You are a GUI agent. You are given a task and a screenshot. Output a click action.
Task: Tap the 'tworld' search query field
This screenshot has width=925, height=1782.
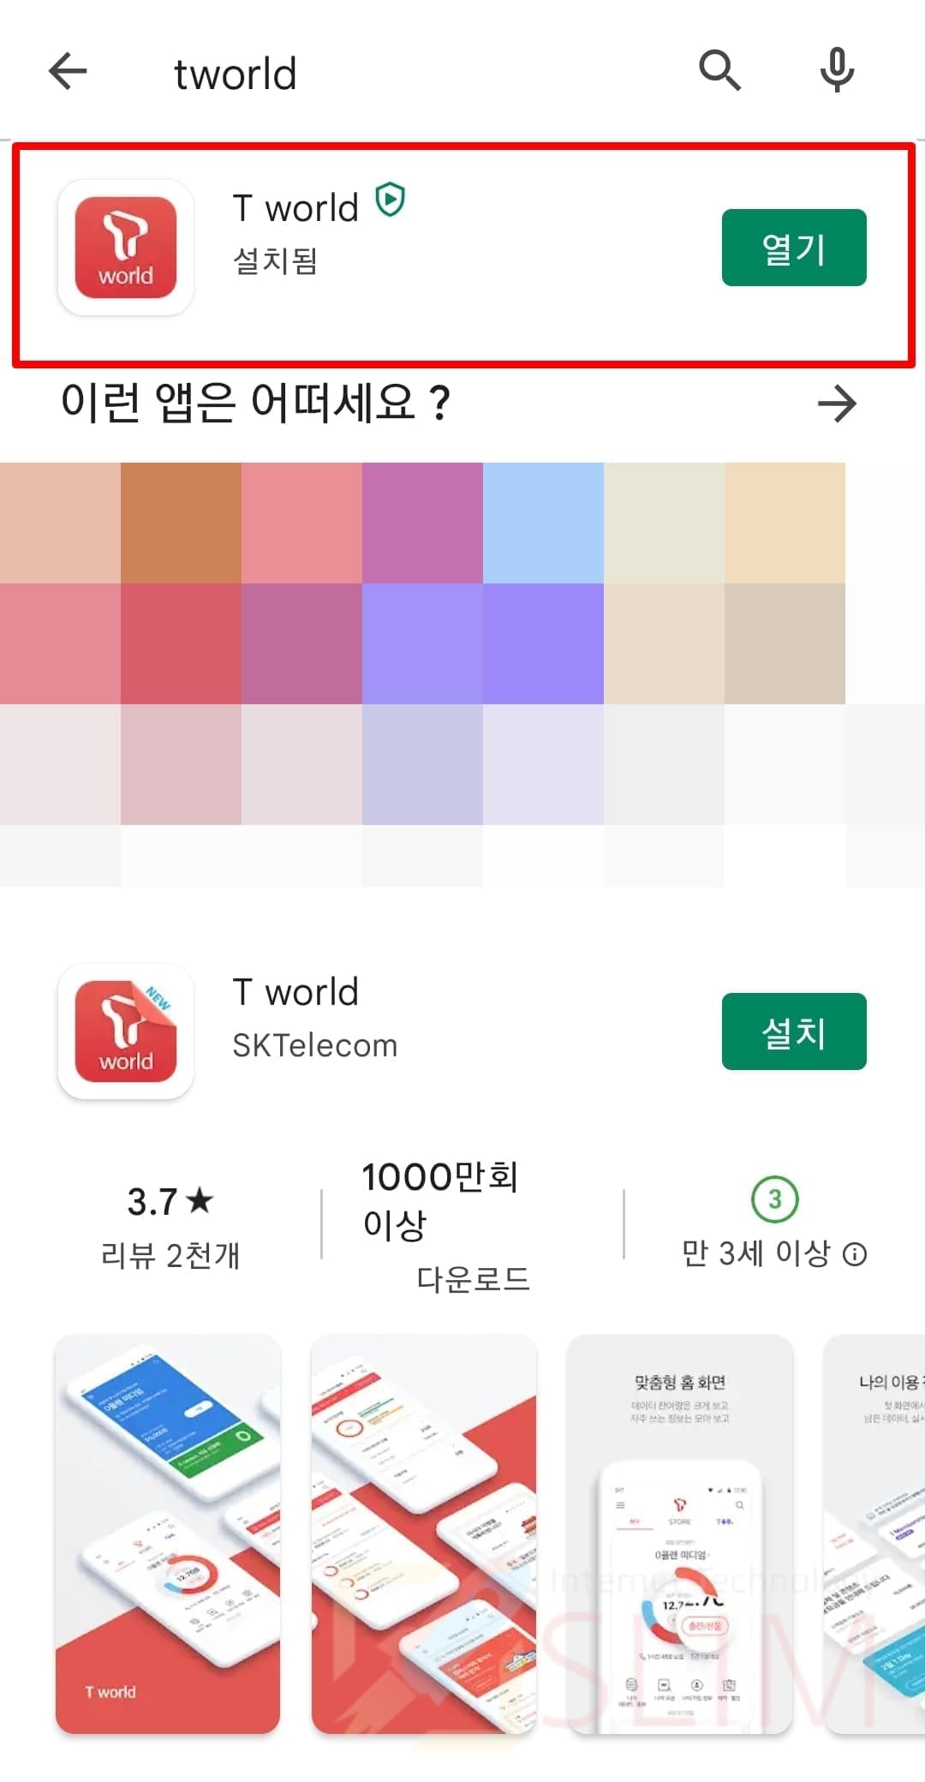(x=236, y=74)
